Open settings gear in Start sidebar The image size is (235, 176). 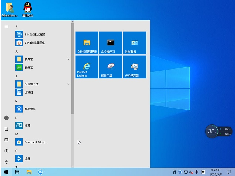click(6, 151)
